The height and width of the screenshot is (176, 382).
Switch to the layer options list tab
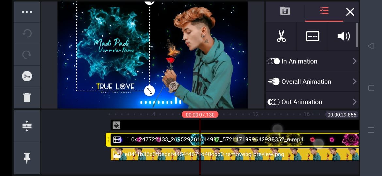324,11
